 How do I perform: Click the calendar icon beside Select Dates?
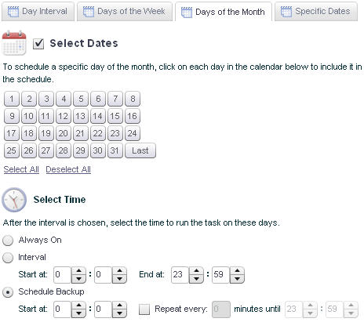pos(14,43)
